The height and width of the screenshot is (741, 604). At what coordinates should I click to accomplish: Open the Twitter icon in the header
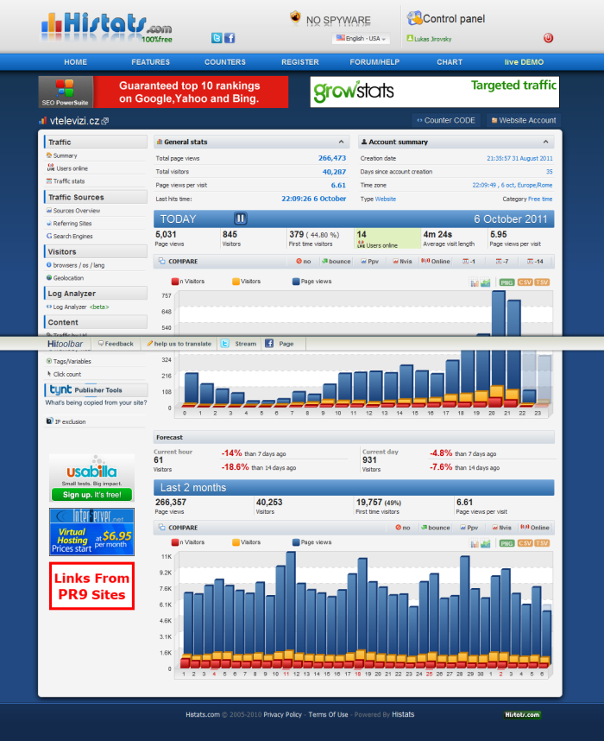(x=217, y=38)
